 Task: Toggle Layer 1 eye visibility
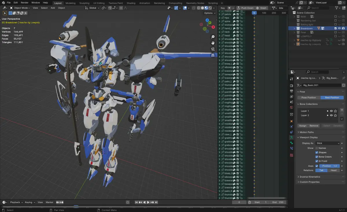point(331,111)
